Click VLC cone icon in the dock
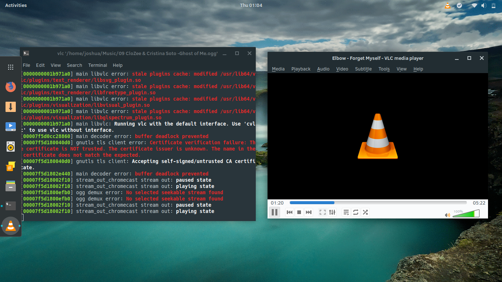This screenshot has height=282, width=502. [11, 226]
